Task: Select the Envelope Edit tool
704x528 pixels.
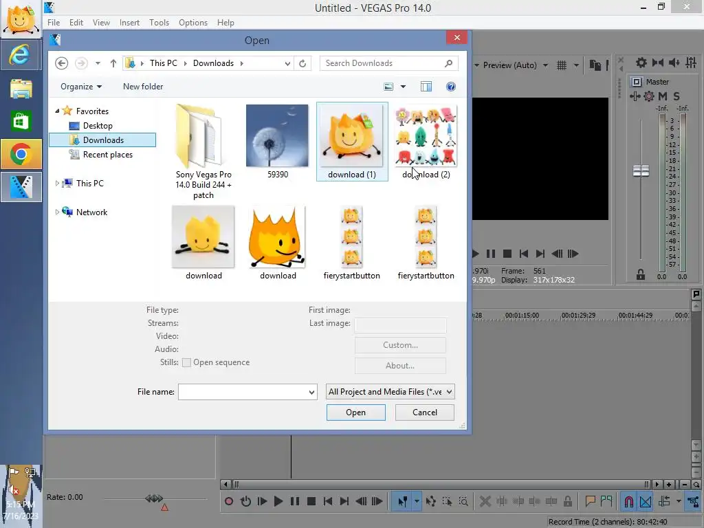Action: click(x=430, y=501)
